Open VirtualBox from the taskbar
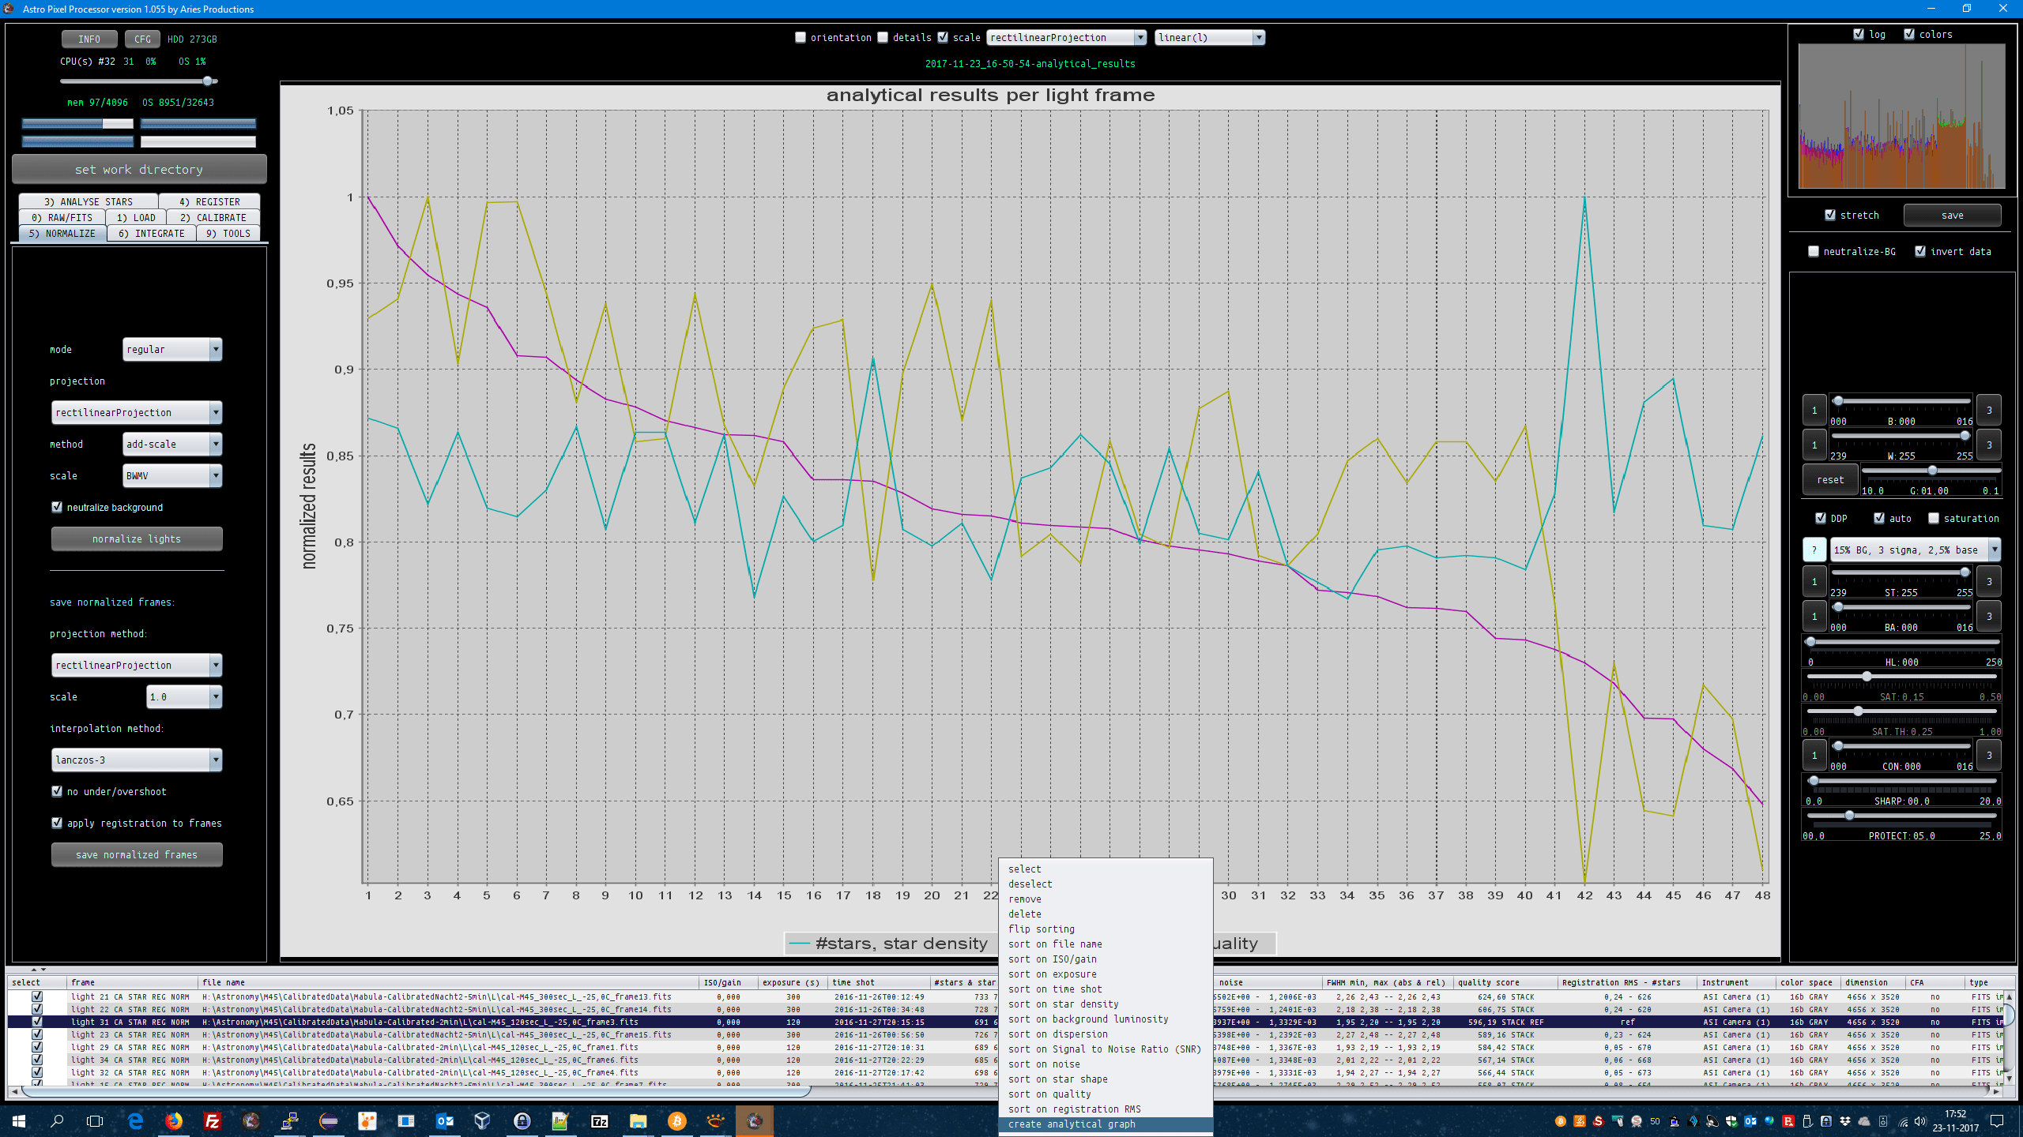The width and height of the screenshot is (2023, 1137). tap(482, 1120)
